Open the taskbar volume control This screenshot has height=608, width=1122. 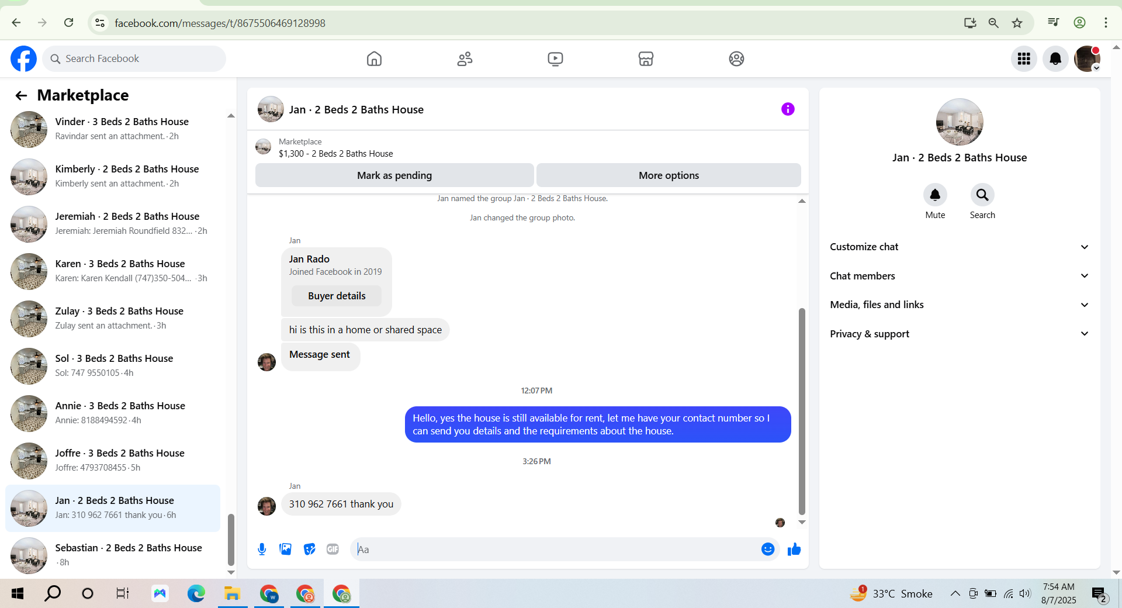pos(1025,594)
